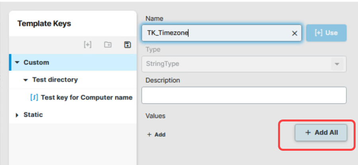Expand the Static tree node arrow

17,115
